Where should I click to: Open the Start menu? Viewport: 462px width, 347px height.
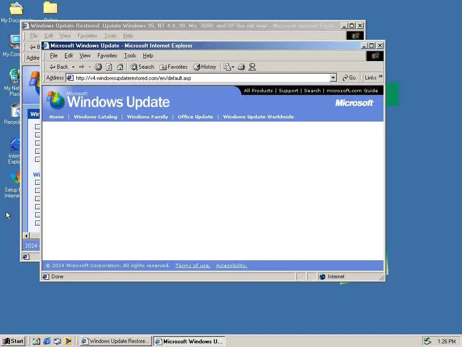(x=13, y=341)
